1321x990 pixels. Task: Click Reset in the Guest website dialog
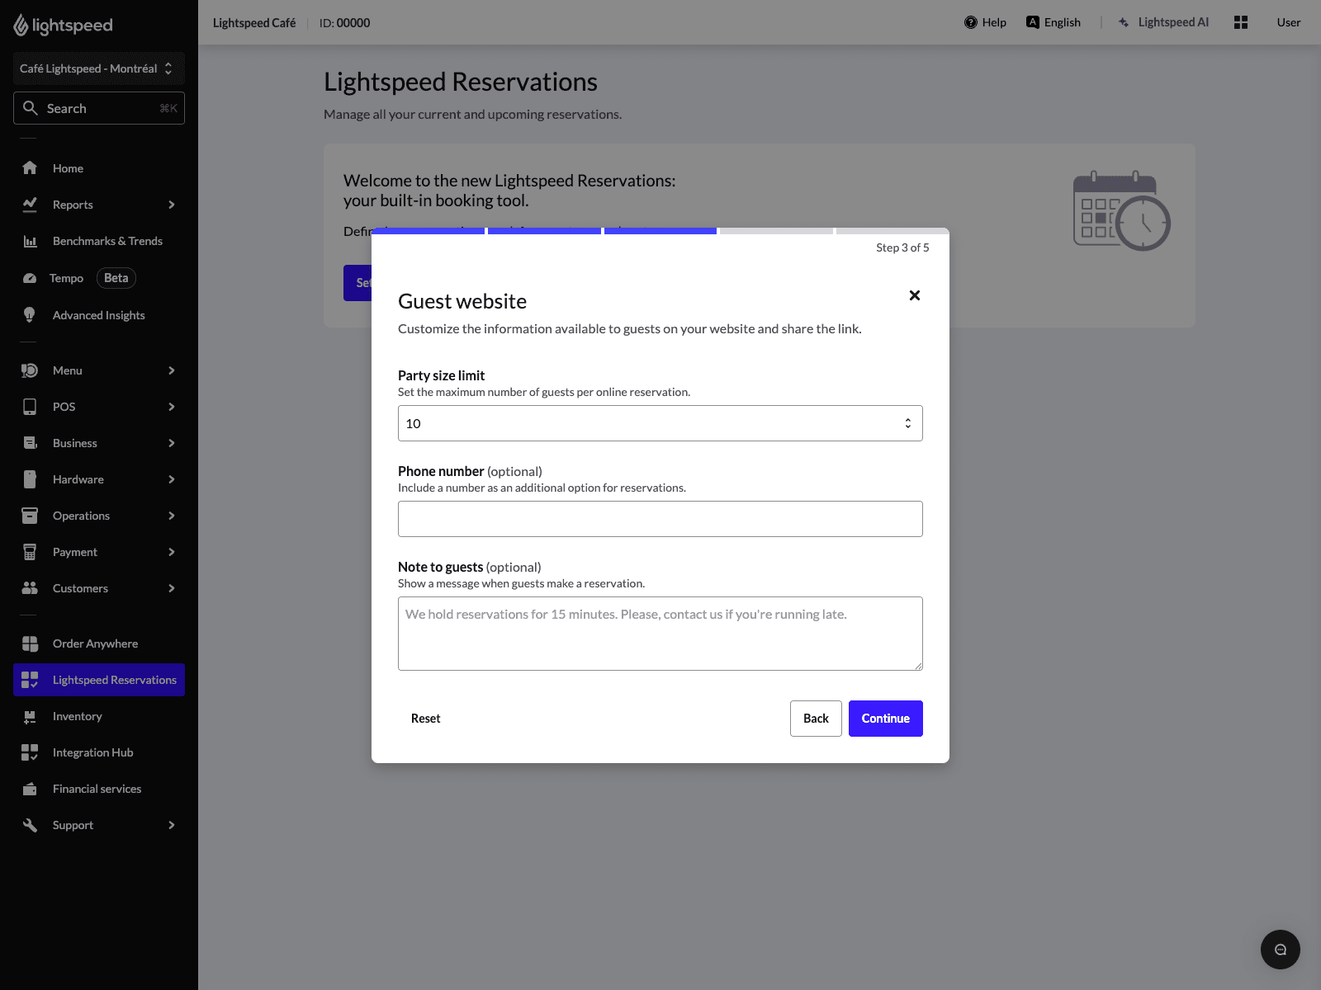[425, 718]
